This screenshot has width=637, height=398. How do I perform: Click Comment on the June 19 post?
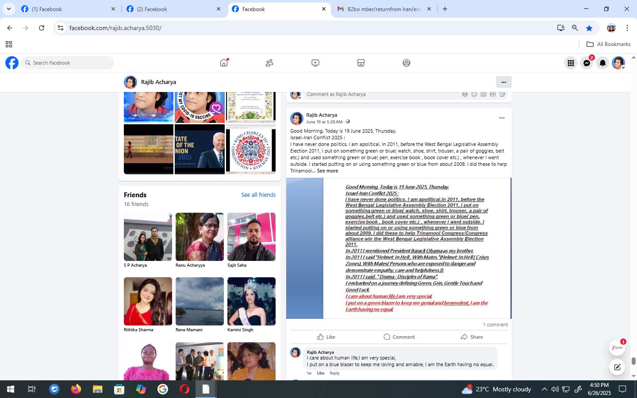click(399, 337)
